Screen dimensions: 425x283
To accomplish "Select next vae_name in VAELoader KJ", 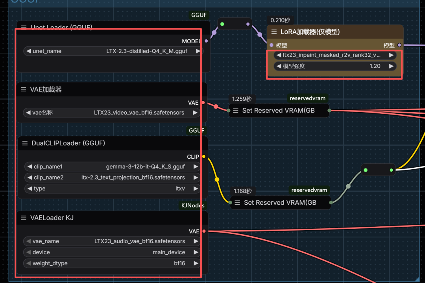I will pyautogui.click(x=196, y=241).
